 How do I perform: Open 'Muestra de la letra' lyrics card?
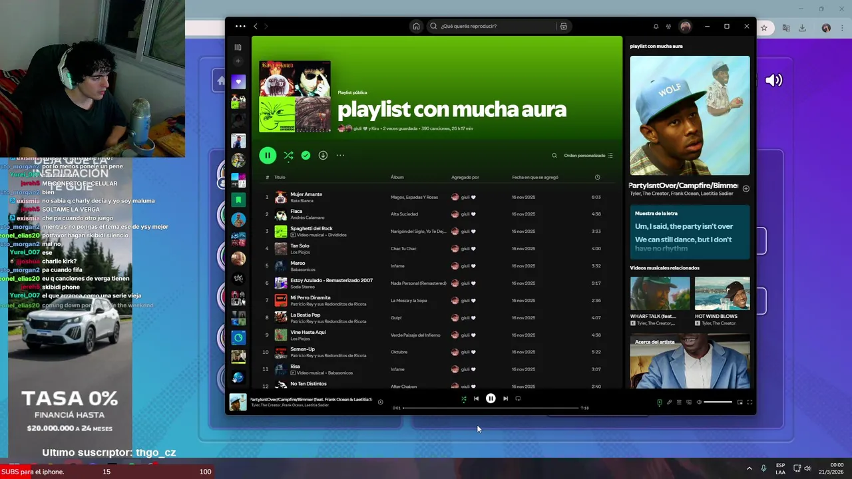tap(690, 232)
